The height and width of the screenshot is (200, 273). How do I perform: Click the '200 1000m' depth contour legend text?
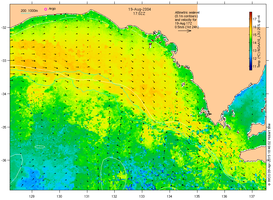click(x=29, y=11)
